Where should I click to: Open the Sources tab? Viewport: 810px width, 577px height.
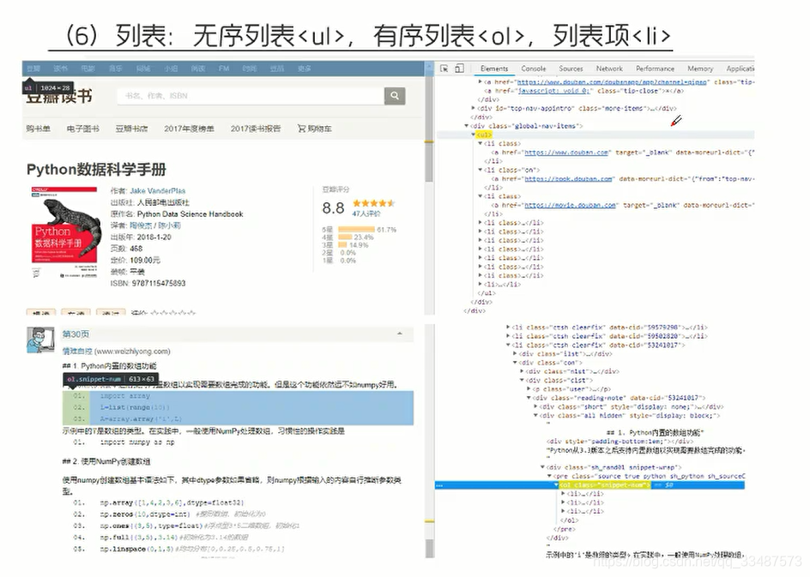[571, 69]
